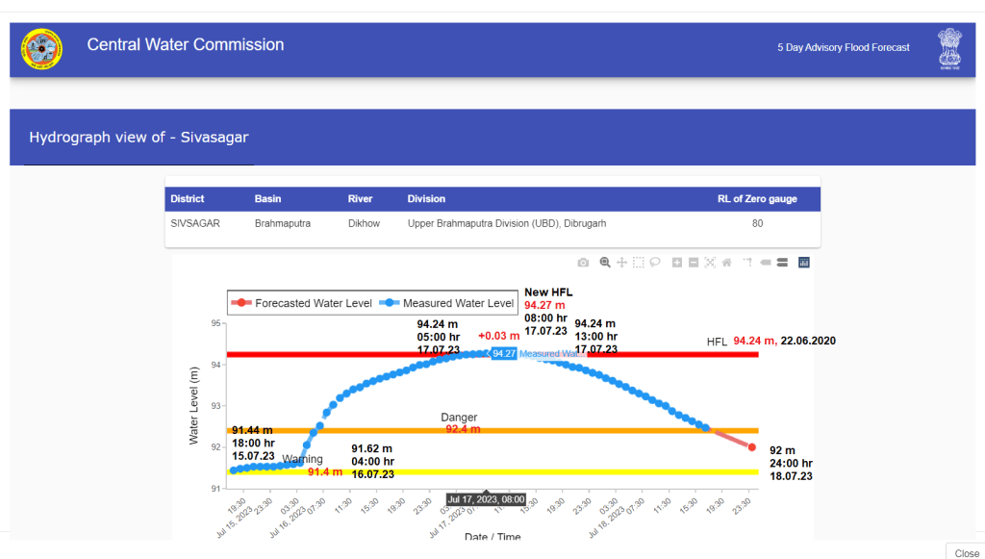The height and width of the screenshot is (559, 985).
Task: Click the Central Water Commission title
Action: tap(186, 44)
